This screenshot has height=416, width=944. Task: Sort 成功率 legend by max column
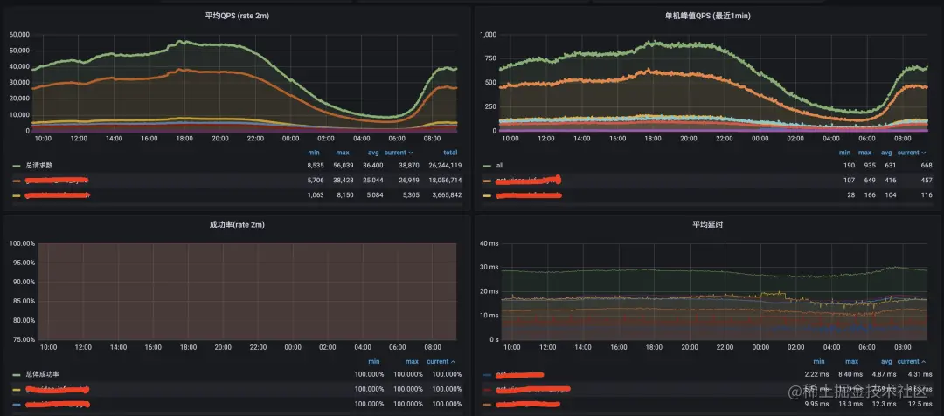click(x=412, y=361)
